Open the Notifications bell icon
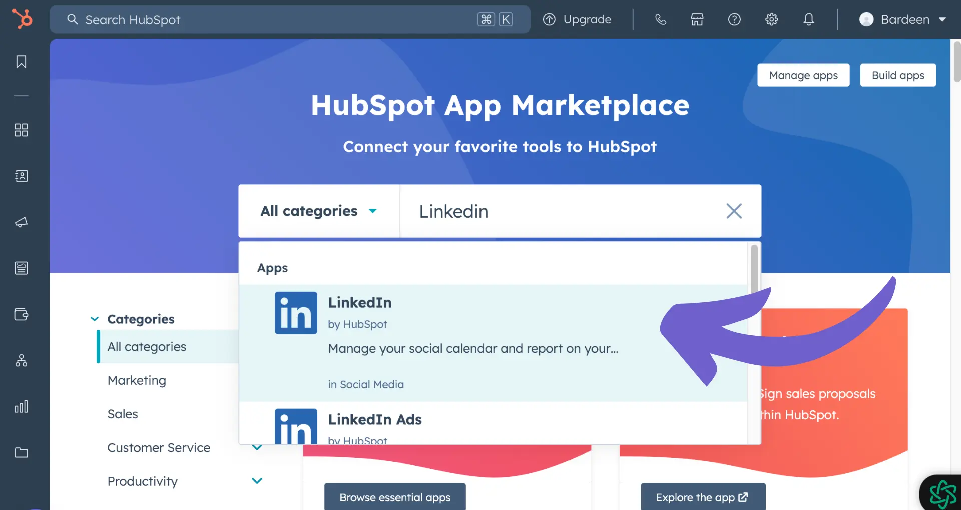The height and width of the screenshot is (510, 961). pos(809,19)
